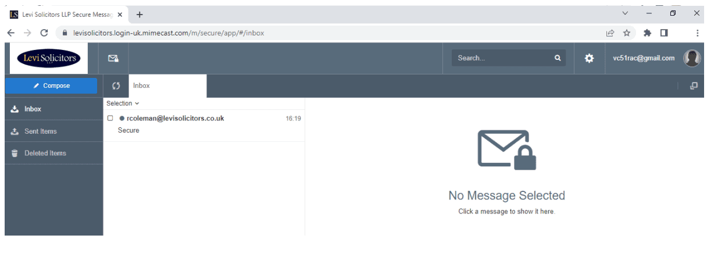Open Sent Items folder in sidebar
707x264 pixels.
(x=40, y=131)
